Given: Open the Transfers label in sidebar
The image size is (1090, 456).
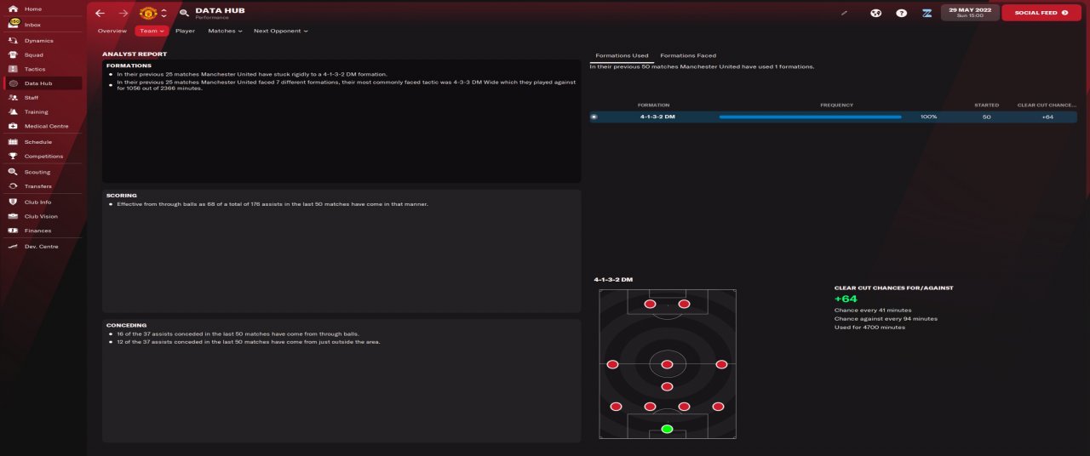Looking at the screenshot, I should (x=38, y=186).
